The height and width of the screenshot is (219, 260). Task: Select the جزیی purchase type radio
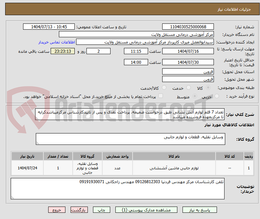pos(217,96)
